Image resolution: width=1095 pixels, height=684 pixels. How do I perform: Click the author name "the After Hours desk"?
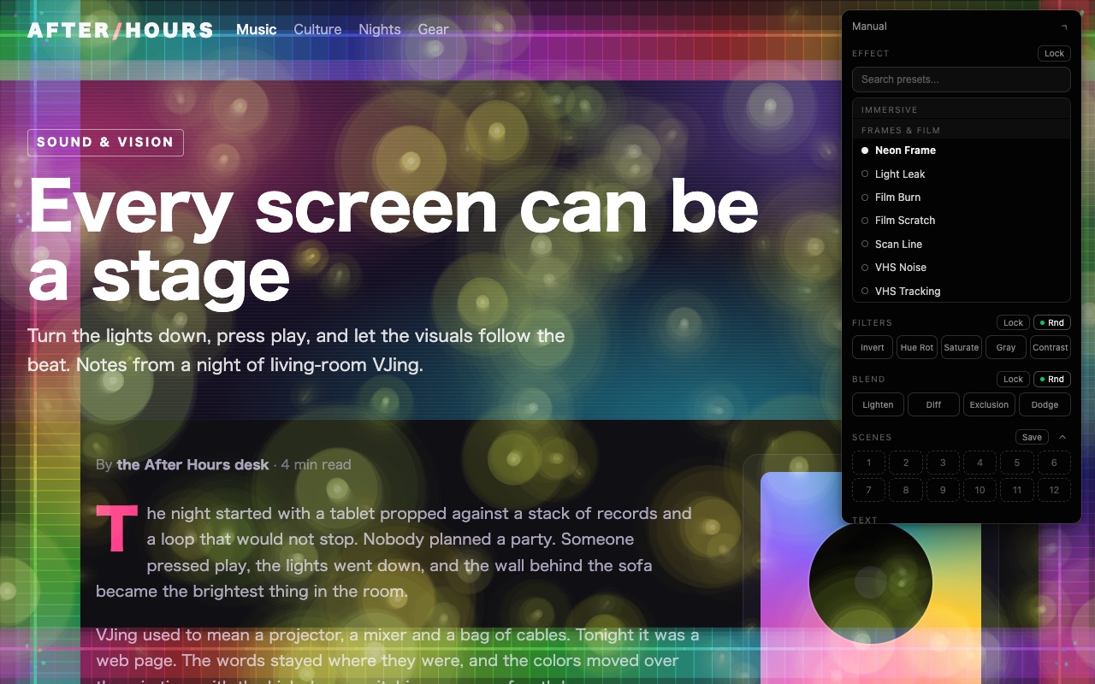[193, 464]
